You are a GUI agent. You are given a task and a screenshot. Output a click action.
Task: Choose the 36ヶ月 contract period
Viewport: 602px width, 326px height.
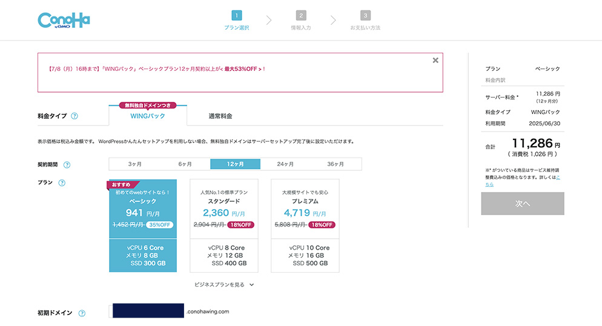tap(336, 164)
